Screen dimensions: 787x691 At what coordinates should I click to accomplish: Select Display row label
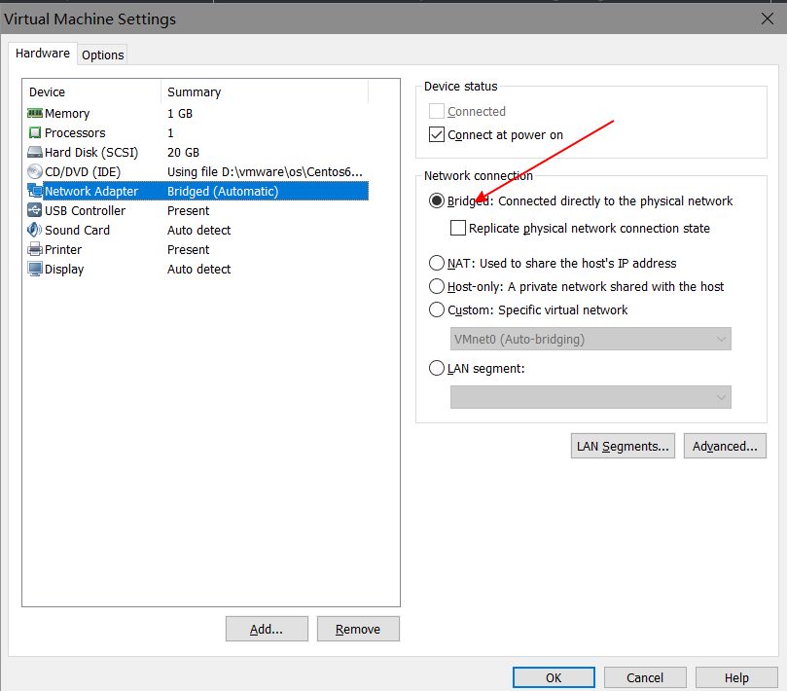pos(64,270)
